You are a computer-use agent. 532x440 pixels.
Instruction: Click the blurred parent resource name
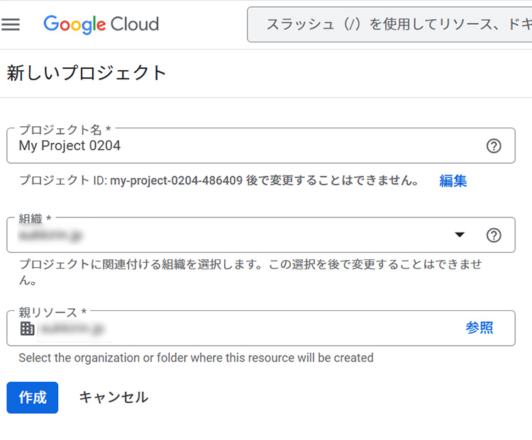click(72, 328)
